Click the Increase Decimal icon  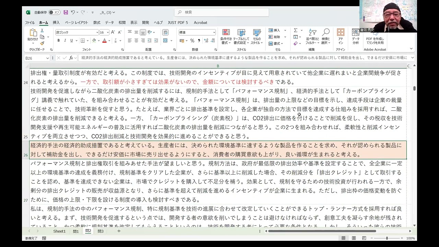coord(206,40)
